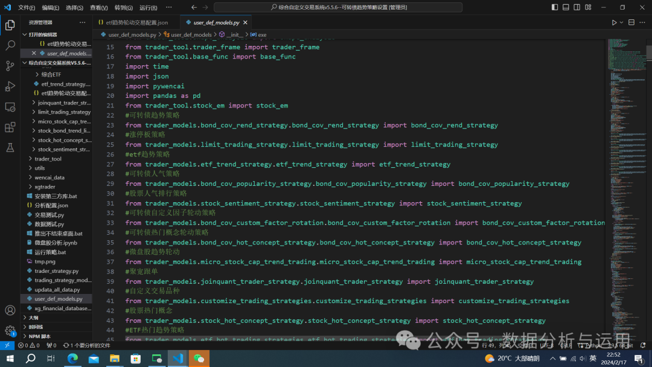The width and height of the screenshot is (652, 367).
Task: Open the Search view in activity bar
Action: point(10,45)
